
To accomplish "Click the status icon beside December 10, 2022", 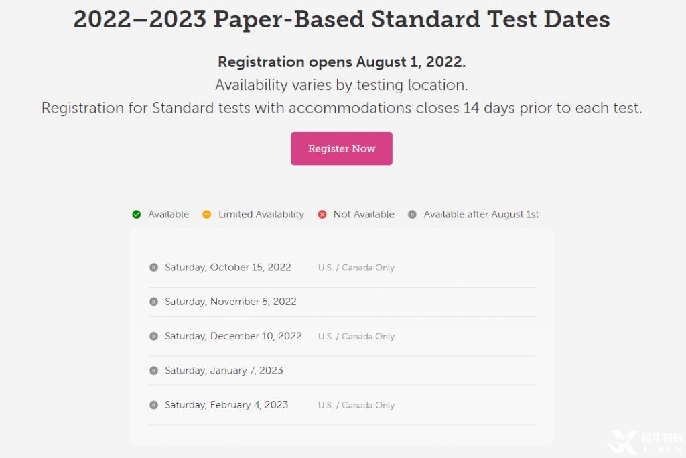I will (153, 336).
